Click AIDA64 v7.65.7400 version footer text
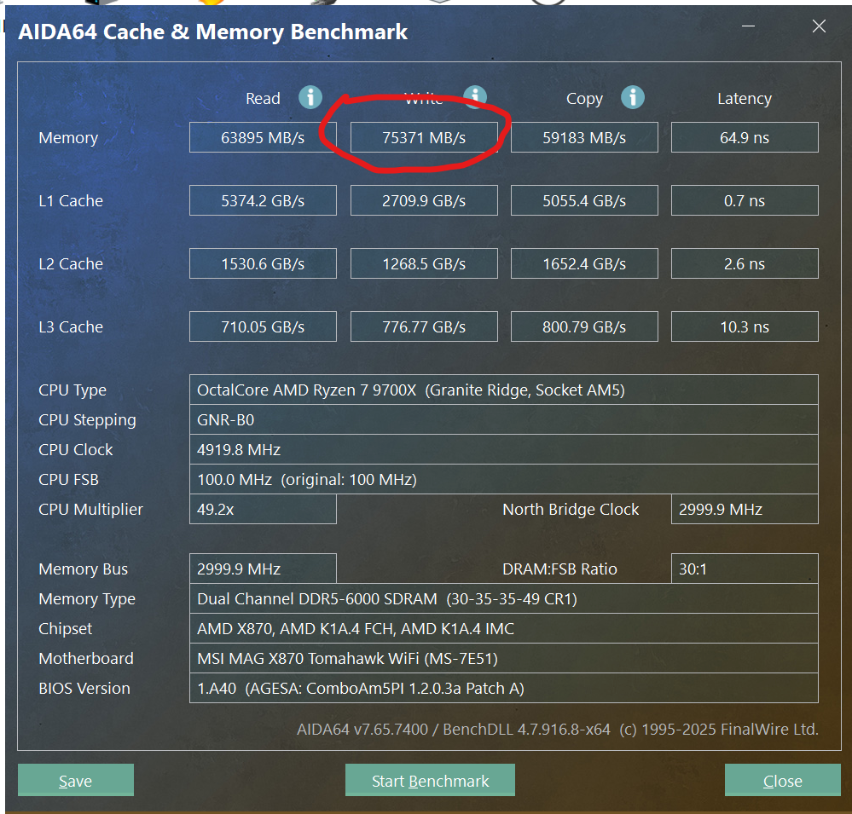852x814 pixels. click(x=558, y=729)
